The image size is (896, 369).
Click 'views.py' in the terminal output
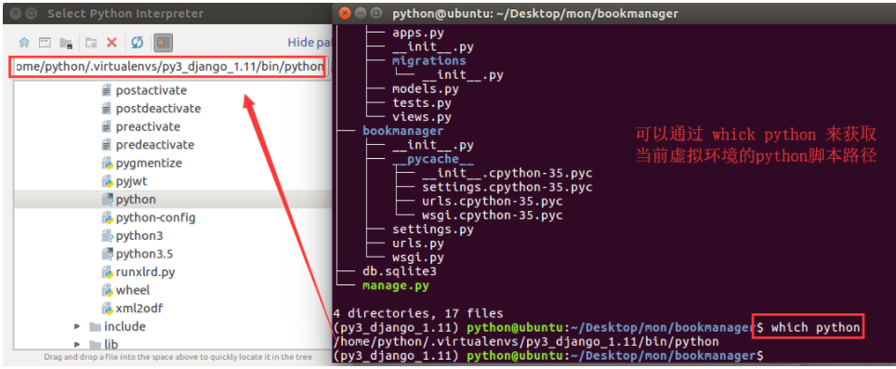tap(422, 117)
